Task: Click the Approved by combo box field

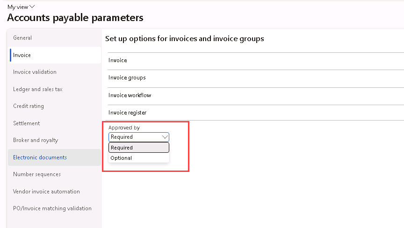Action: point(135,137)
